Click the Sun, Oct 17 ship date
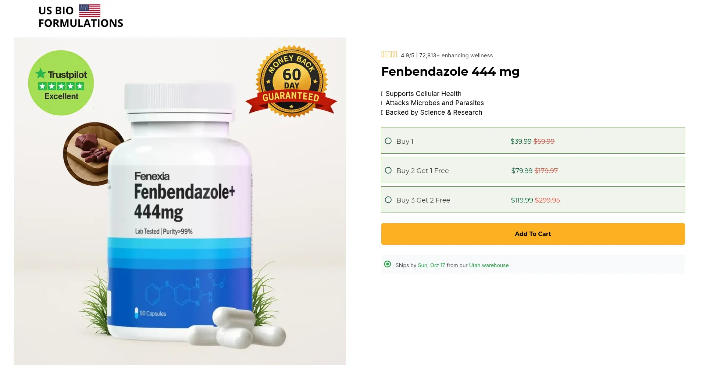 click(431, 265)
